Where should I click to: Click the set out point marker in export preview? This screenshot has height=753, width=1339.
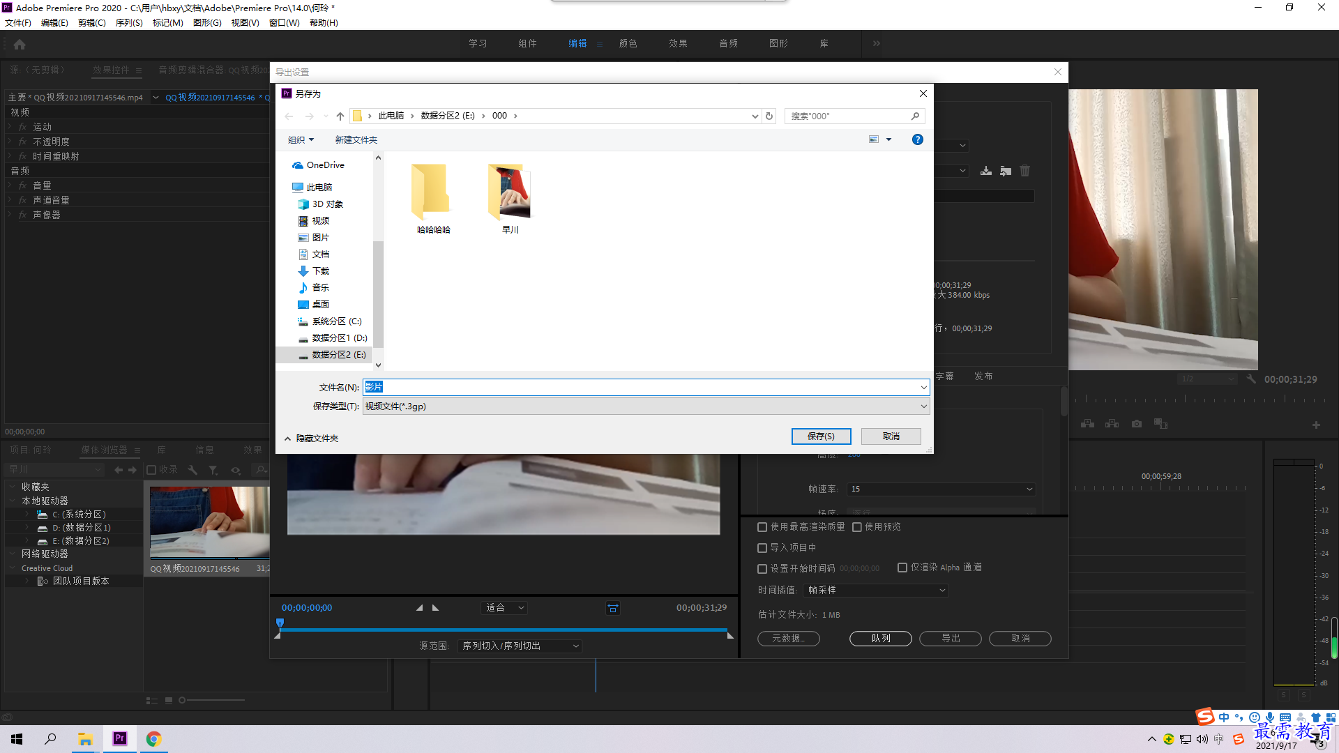tap(436, 608)
